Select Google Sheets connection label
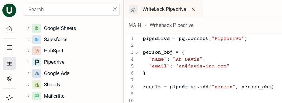Image resolution: width=282 pixels, height=103 pixels. 60,28
